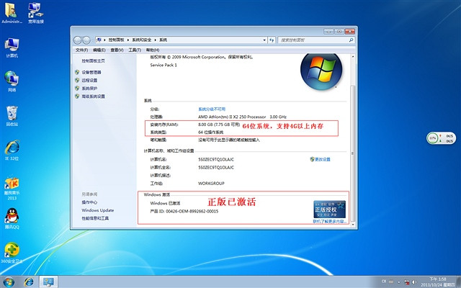Click inside the control panel search box

pyautogui.click(x=313, y=40)
